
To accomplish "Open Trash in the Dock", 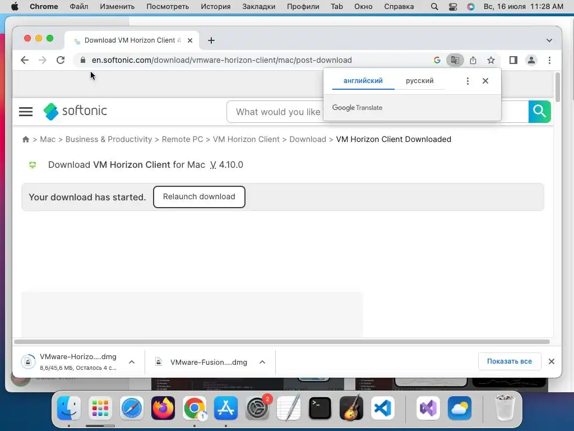I will pyautogui.click(x=504, y=408).
